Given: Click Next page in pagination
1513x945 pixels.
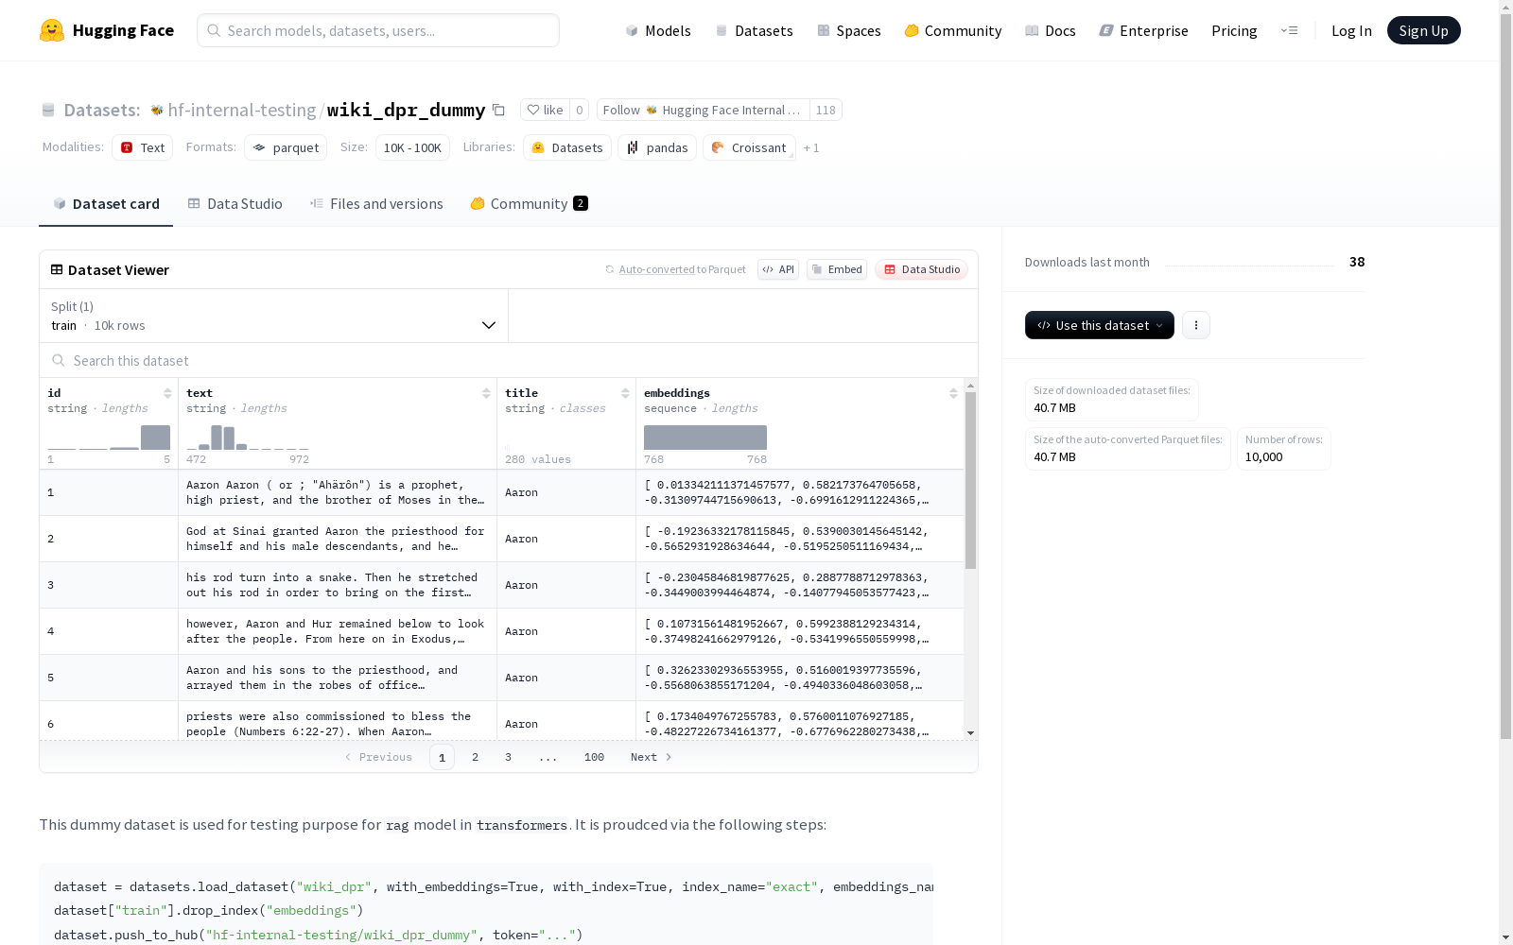Looking at the screenshot, I should (x=652, y=757).
